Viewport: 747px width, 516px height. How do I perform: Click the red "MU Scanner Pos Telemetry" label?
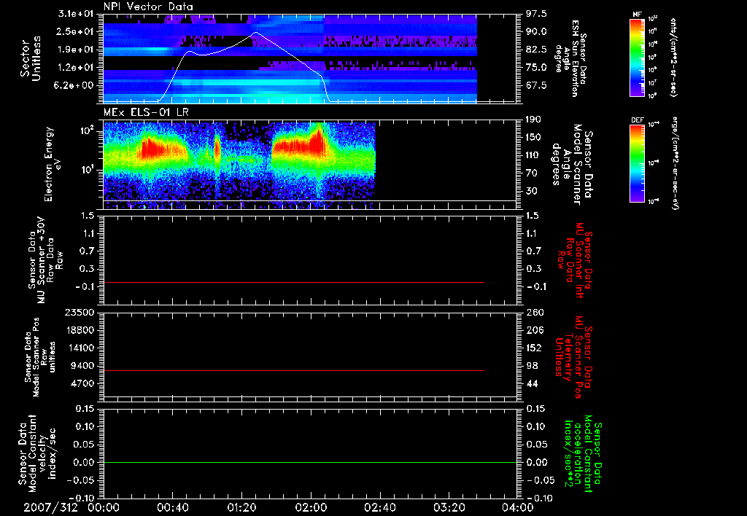click(573, 357)
